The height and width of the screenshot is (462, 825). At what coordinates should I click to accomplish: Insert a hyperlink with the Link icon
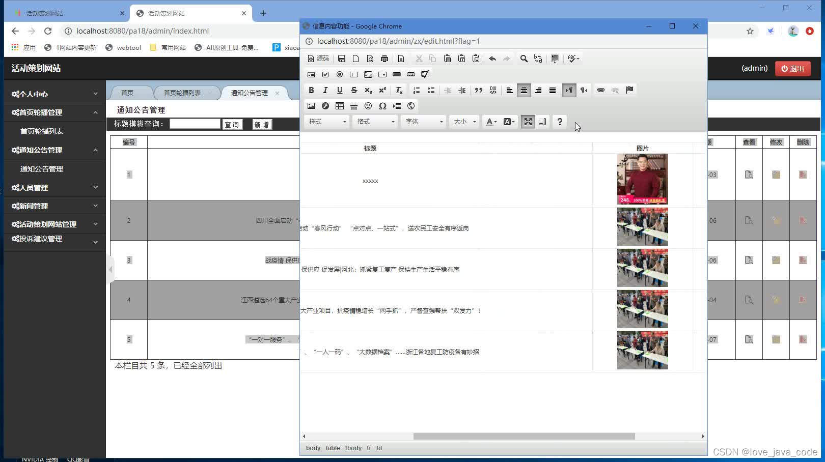(601, 90)
